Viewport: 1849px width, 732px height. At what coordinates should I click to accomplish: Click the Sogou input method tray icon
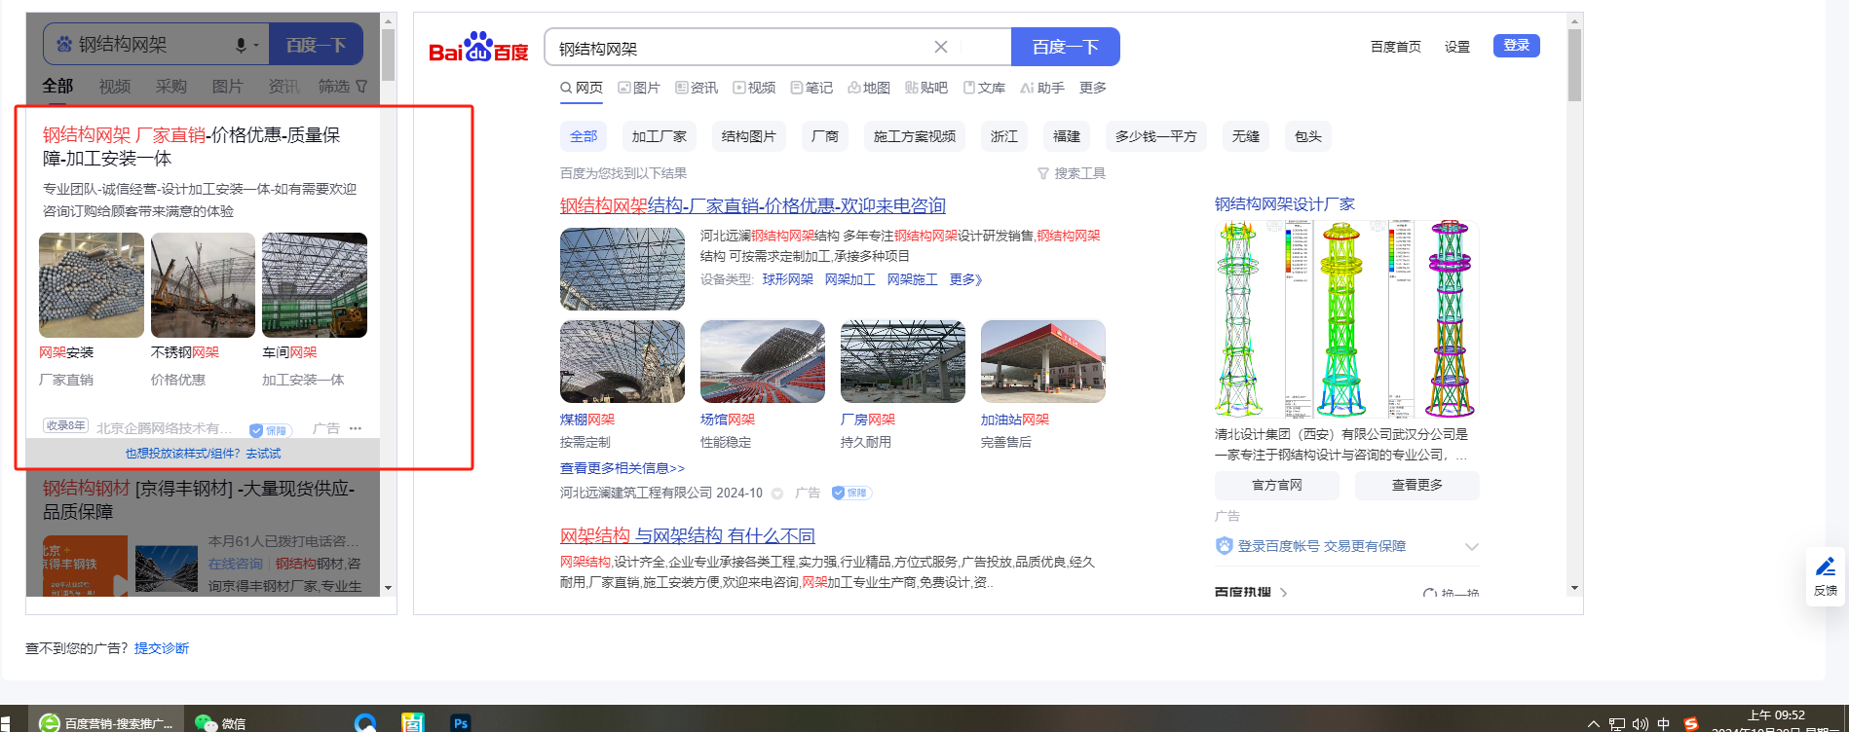tap(1691, 724)
